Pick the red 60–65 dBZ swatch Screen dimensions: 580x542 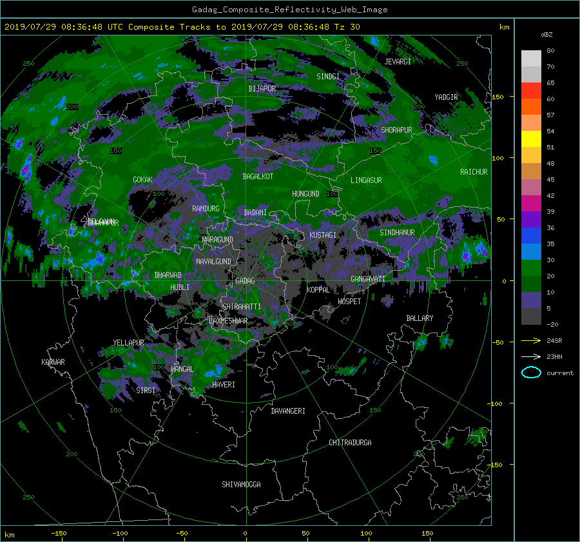tap(531, 91)
